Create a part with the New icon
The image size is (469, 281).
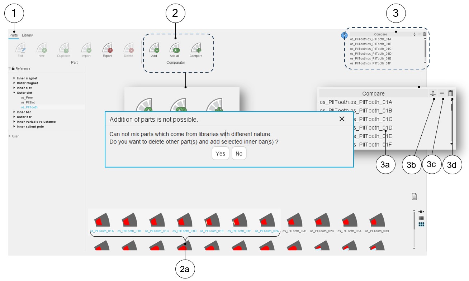(x=42, y=48)
